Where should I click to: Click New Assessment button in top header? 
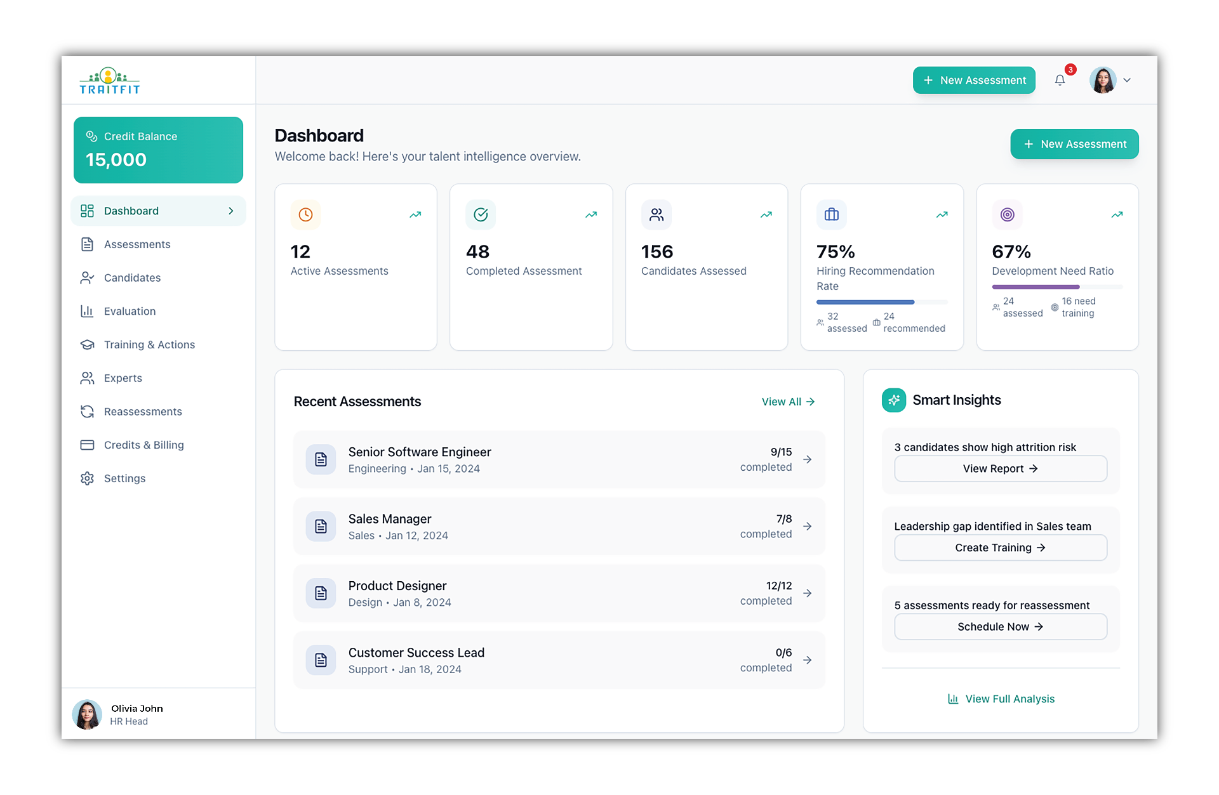pos(974,81)
